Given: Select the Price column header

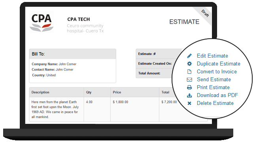Looking at the screenshot, I should 117,92.
